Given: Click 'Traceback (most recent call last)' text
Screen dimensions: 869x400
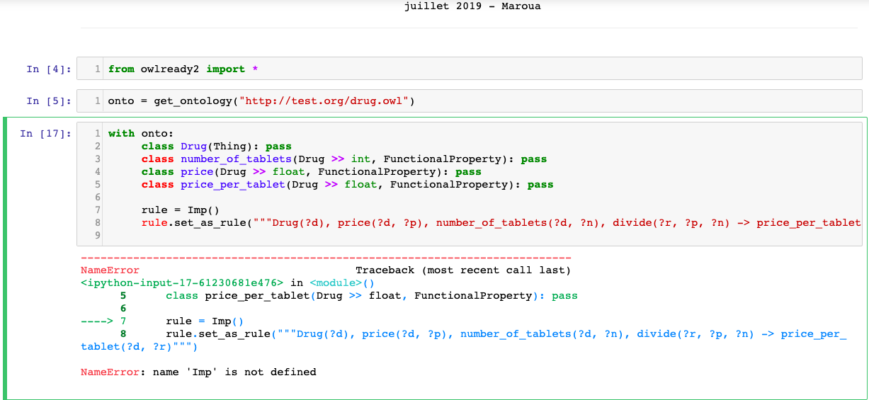Looking at the screenshot, I should [462, 270].
